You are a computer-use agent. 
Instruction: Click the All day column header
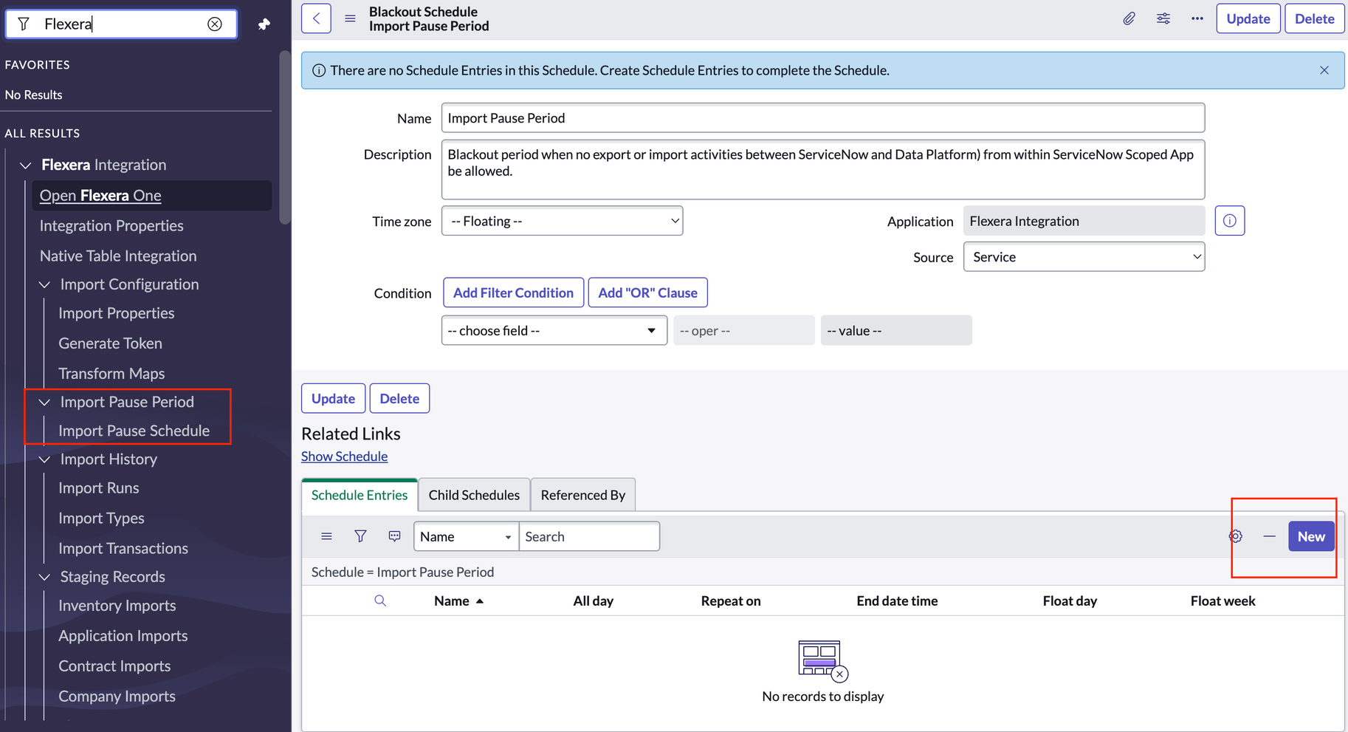click(593, 601)
